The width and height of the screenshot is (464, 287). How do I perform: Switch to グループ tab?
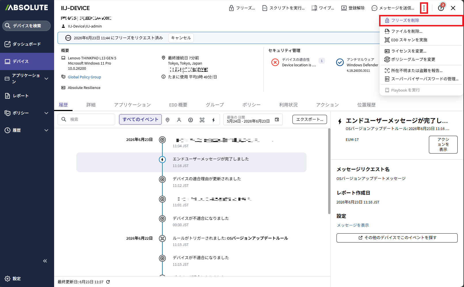coord(215,105)
